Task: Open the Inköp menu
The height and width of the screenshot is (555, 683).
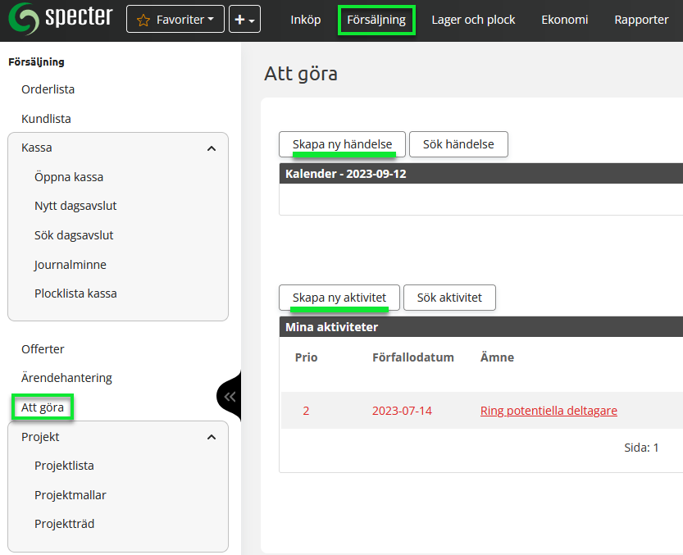Action: 306,20
